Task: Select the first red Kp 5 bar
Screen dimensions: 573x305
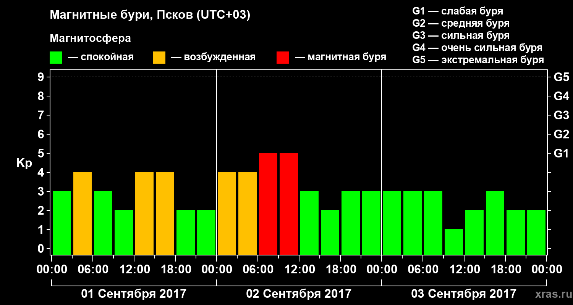Action: 268,204
